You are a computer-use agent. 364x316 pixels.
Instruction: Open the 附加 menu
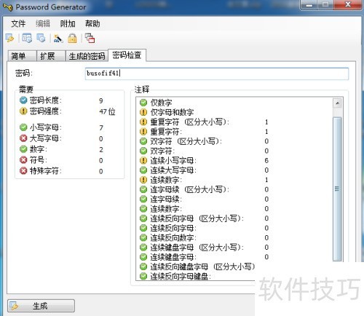[68, 23]
